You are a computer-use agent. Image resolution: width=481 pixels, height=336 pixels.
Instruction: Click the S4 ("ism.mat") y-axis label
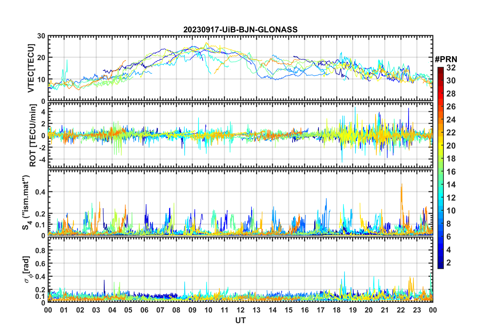(x=27, y=202)
